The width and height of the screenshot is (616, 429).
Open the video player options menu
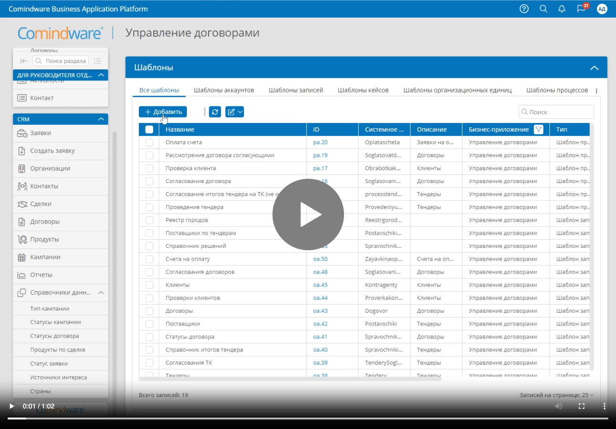tap(604, 406)
